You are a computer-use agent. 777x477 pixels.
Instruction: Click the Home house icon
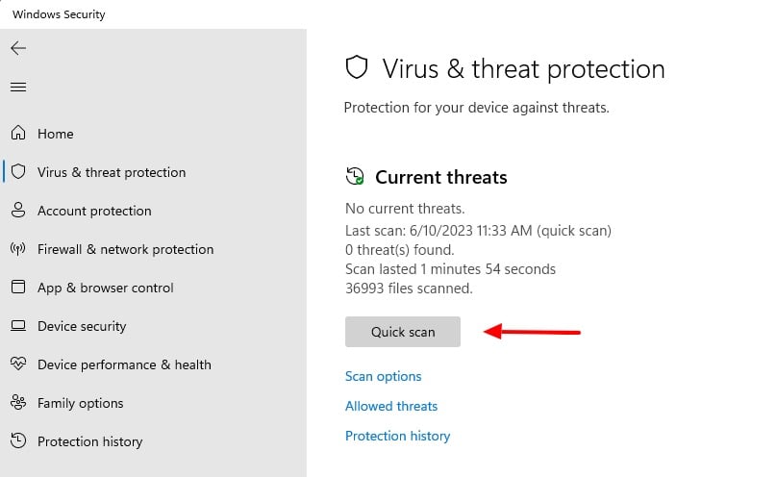(x=18, y=133)
